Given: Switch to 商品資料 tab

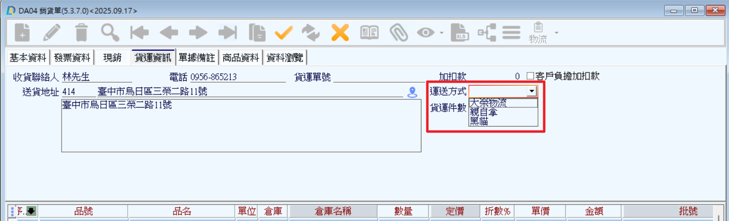Looking at the screenshot, I should (x=241, y=58).
